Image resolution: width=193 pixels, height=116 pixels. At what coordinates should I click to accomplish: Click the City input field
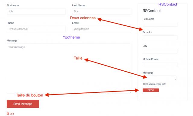pos(160,51)
